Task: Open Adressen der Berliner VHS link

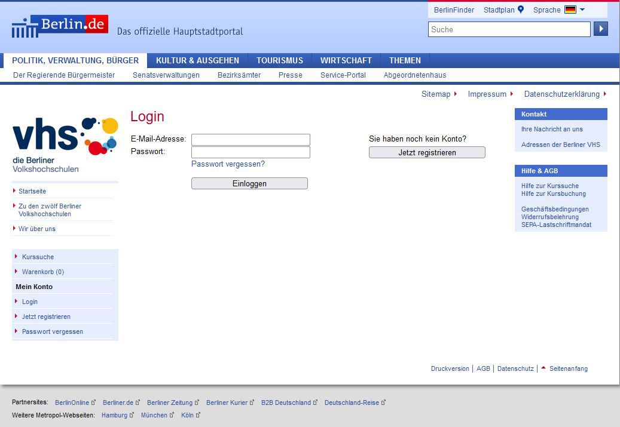Action: (561, 145)
